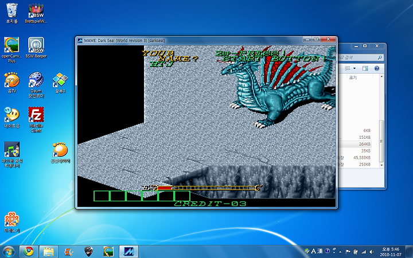This screenshot has width=413, height=258.
Task: Click the Explorer search magnifier icon
Action: [380, 57]
